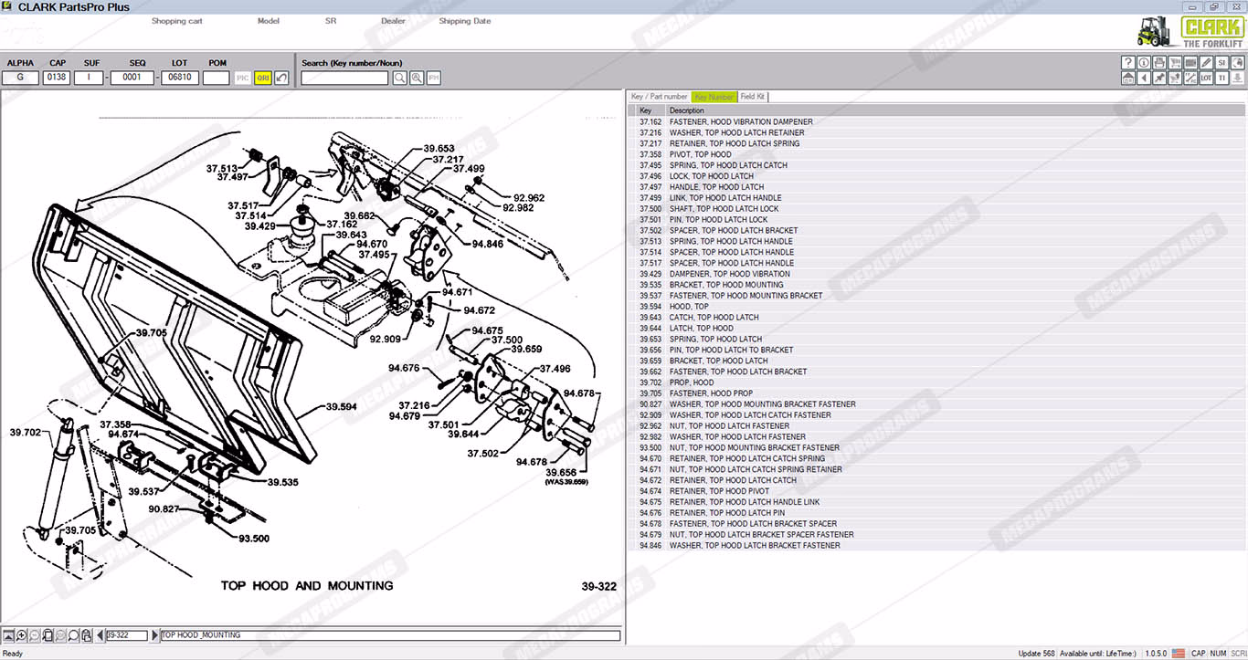Image resolution: width=1248 pixels, height=660 pixels.
Task: Click the home icon in toolbar
Action: [1128, 79]
